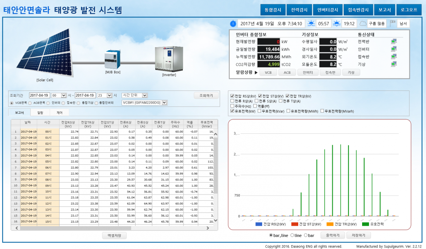This screenshot has width=426, height=249.
Task: Enable the 주파수(Hz) checkbox
Action: [x=232, y=106]
